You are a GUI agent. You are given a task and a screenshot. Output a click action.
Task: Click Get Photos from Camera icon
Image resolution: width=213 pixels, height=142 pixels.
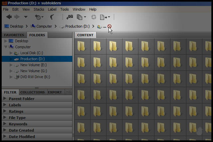70,17
